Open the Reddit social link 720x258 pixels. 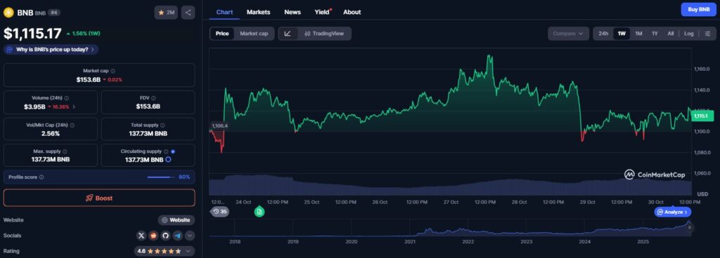point(154,236)
